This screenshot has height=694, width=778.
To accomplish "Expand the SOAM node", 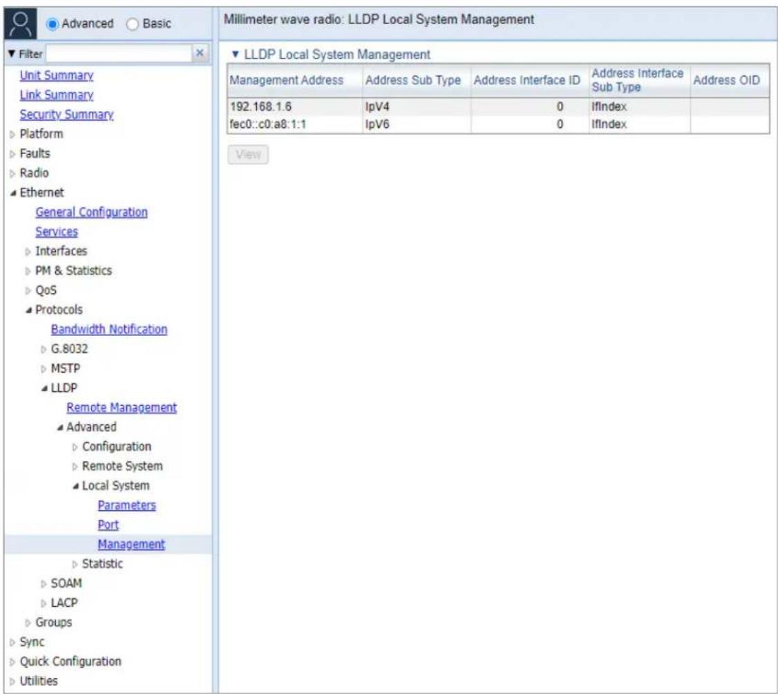I will click(44, 584).
